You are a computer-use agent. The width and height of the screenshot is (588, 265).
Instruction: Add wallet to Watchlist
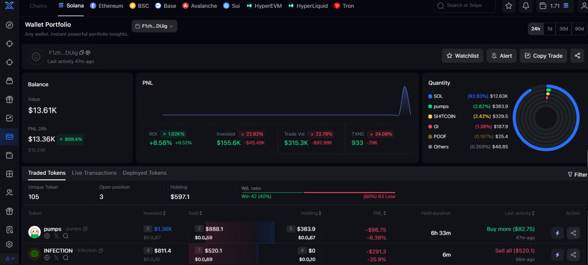click(463, 56)
